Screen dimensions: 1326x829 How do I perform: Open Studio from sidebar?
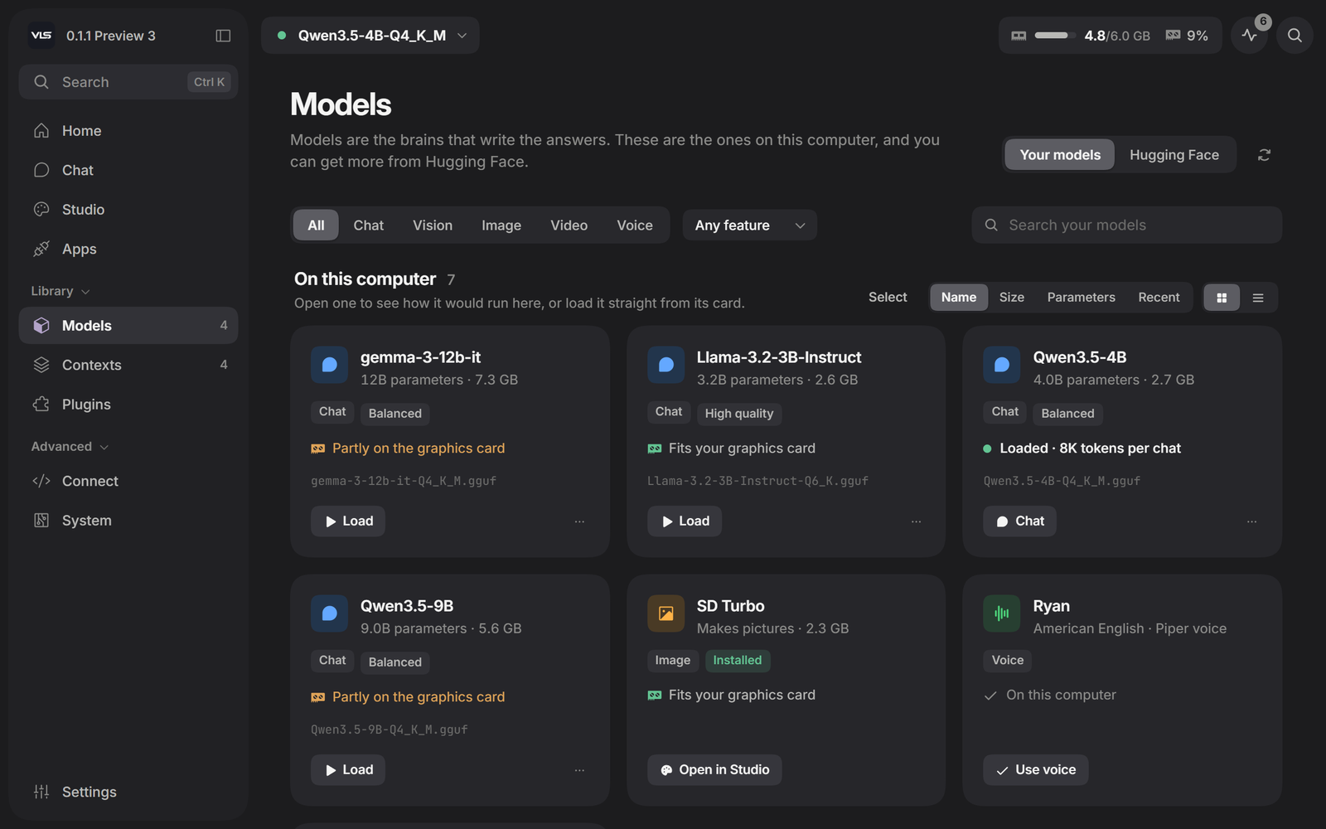[x=128, y=210]
